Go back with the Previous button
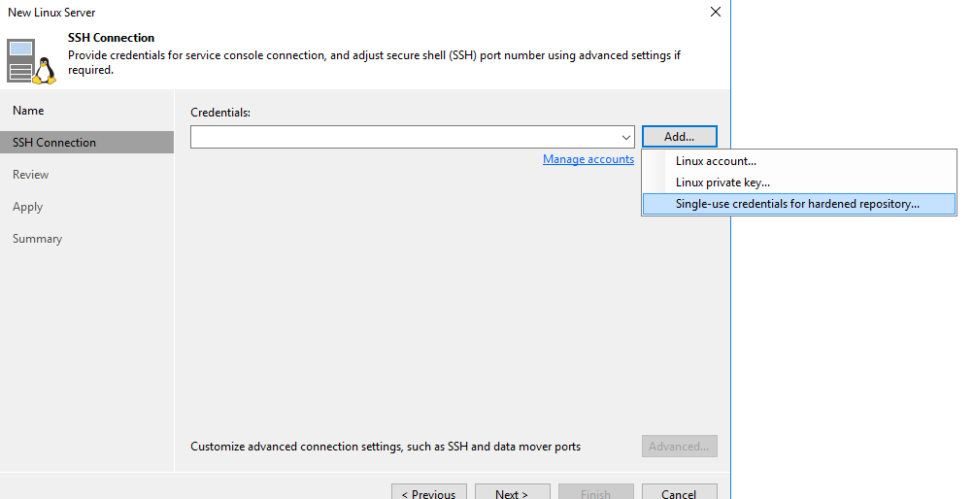Image resolution: width=974 pixels, height=499 pixels. point(429,491)
